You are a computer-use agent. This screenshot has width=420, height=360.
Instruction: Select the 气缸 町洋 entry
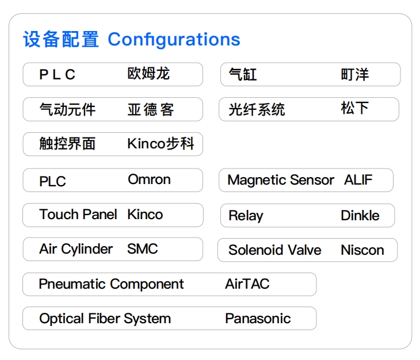(310, 75)
